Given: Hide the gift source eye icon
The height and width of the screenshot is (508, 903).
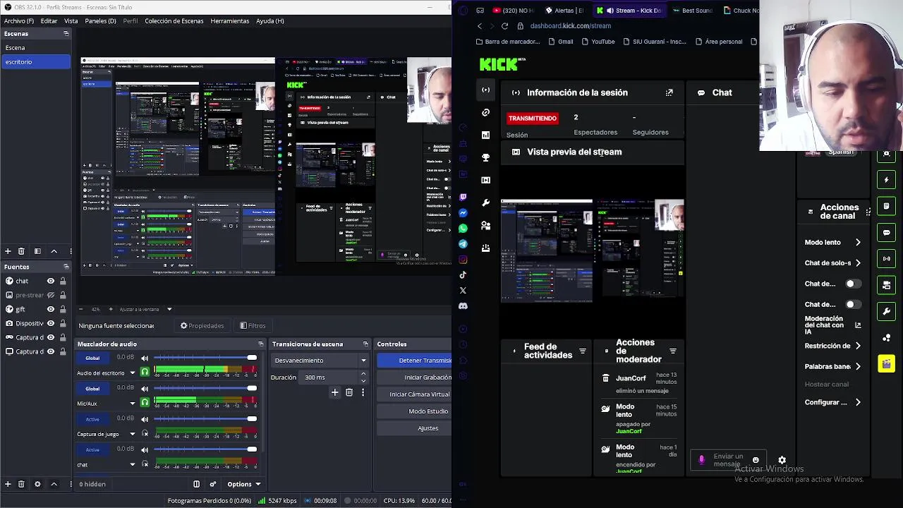Looking at the screenshot, I should click(x=50, y=309).
